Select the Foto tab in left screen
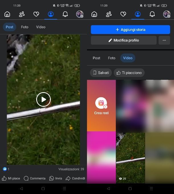This screenshot has width=174, height=194. 25,27
